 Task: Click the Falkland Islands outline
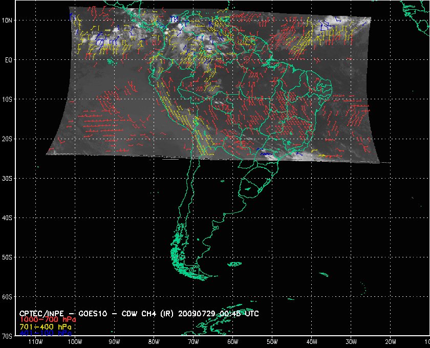(234, 264)
